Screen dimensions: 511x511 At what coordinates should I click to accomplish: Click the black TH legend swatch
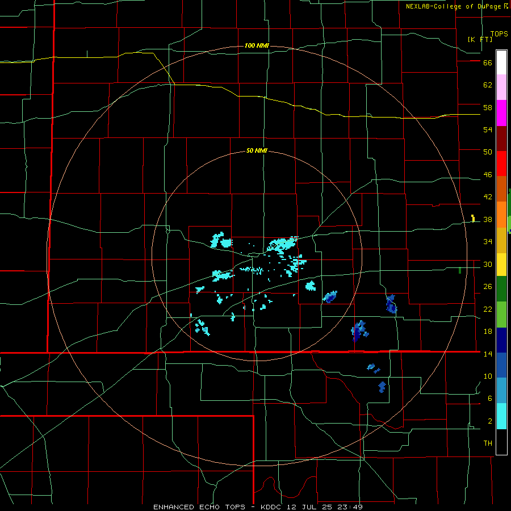coord(501,442)
